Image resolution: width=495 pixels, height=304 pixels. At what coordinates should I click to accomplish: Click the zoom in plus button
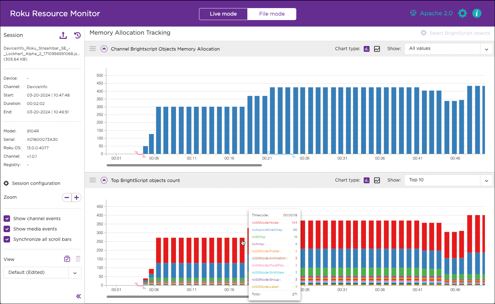(77, 197)
